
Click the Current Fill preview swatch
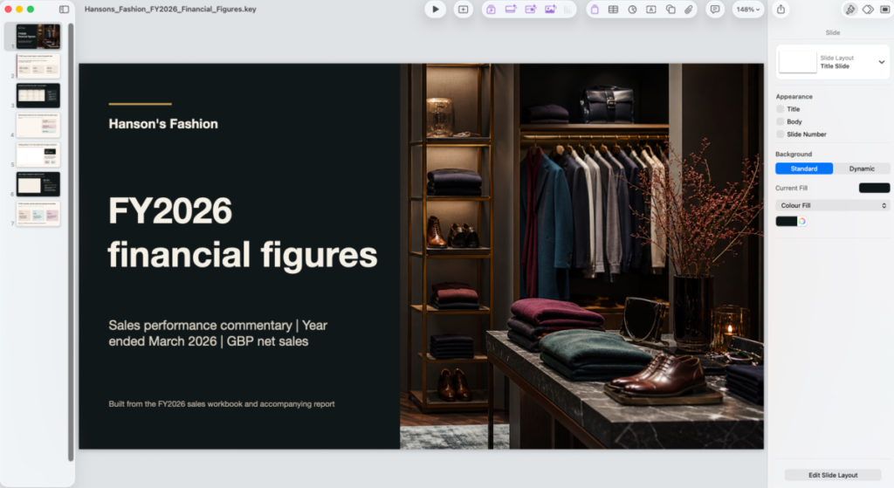click(x=874, y=189)
